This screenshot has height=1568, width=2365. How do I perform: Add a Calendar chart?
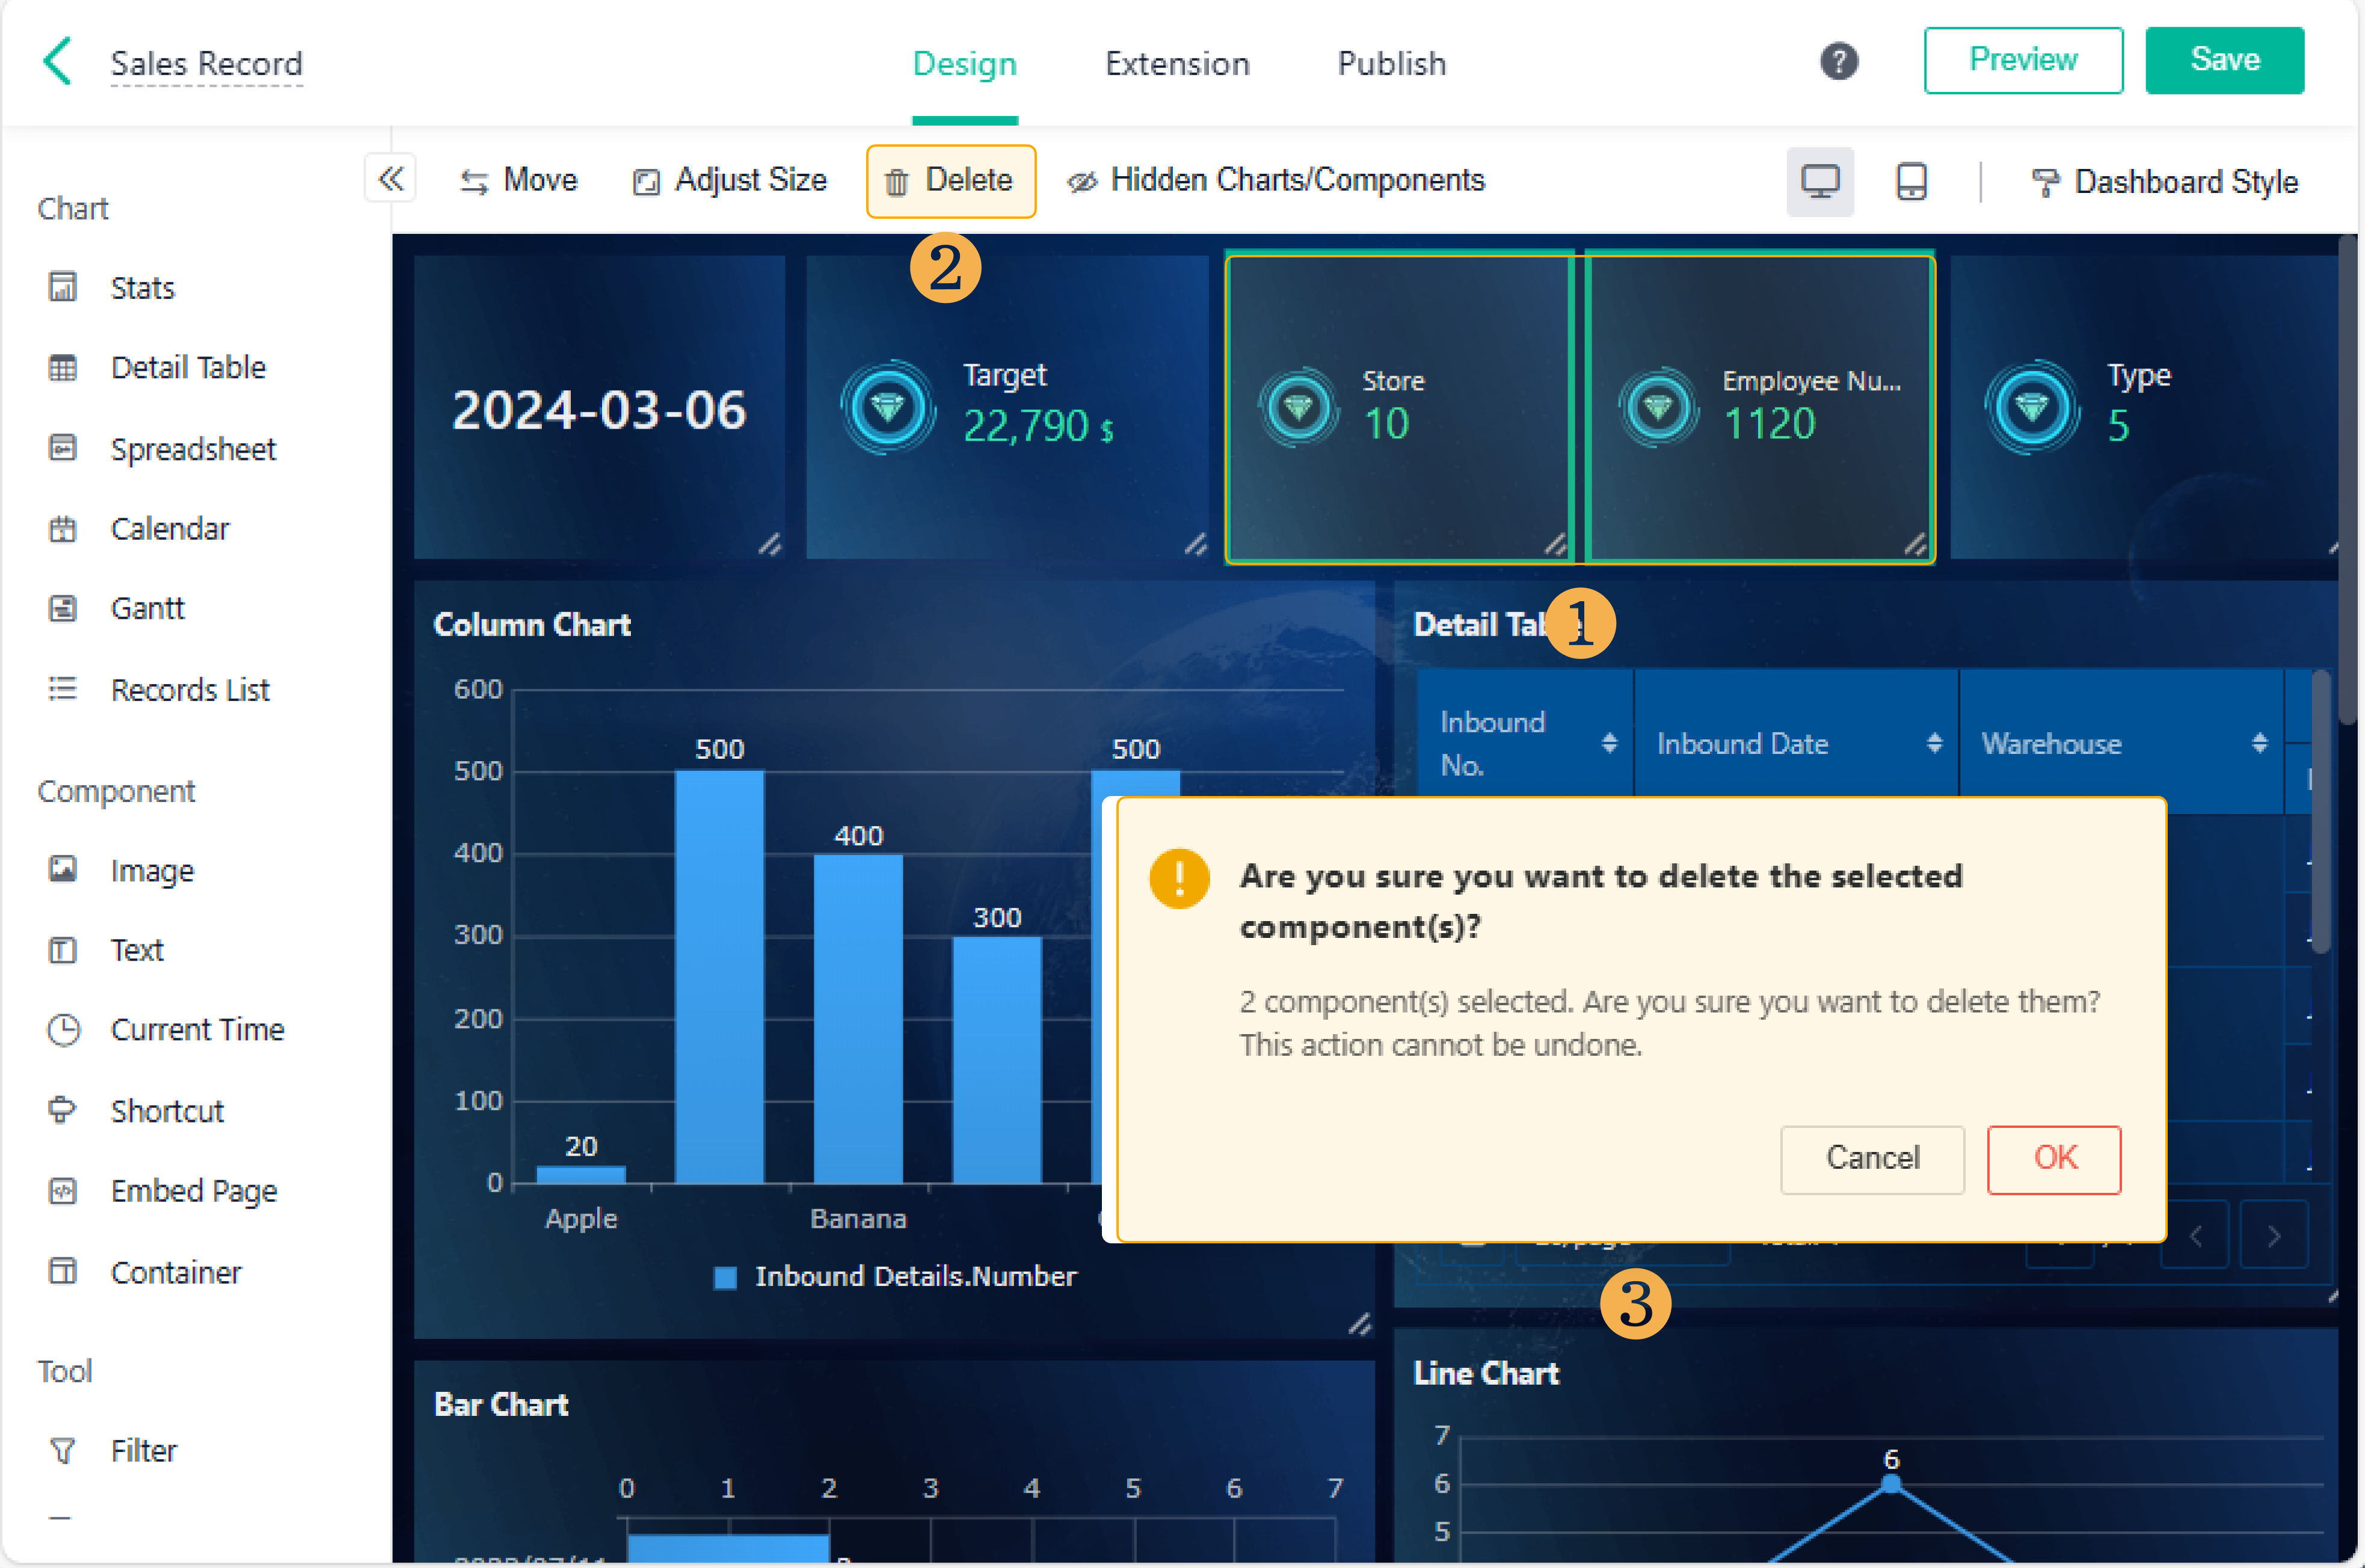(139, 528)
